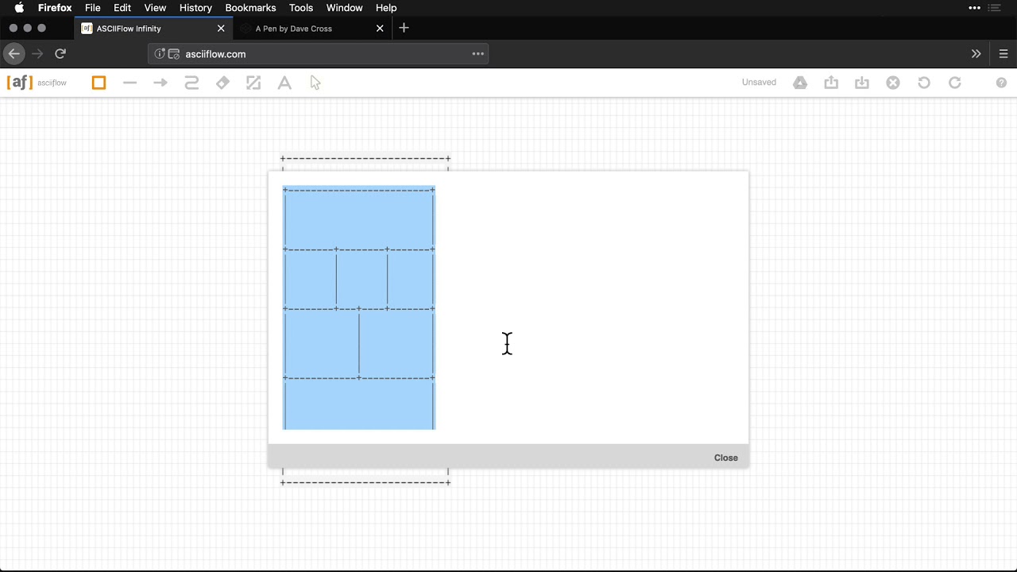
Task: Open the Firefox menu
Action: click(55, 8)
